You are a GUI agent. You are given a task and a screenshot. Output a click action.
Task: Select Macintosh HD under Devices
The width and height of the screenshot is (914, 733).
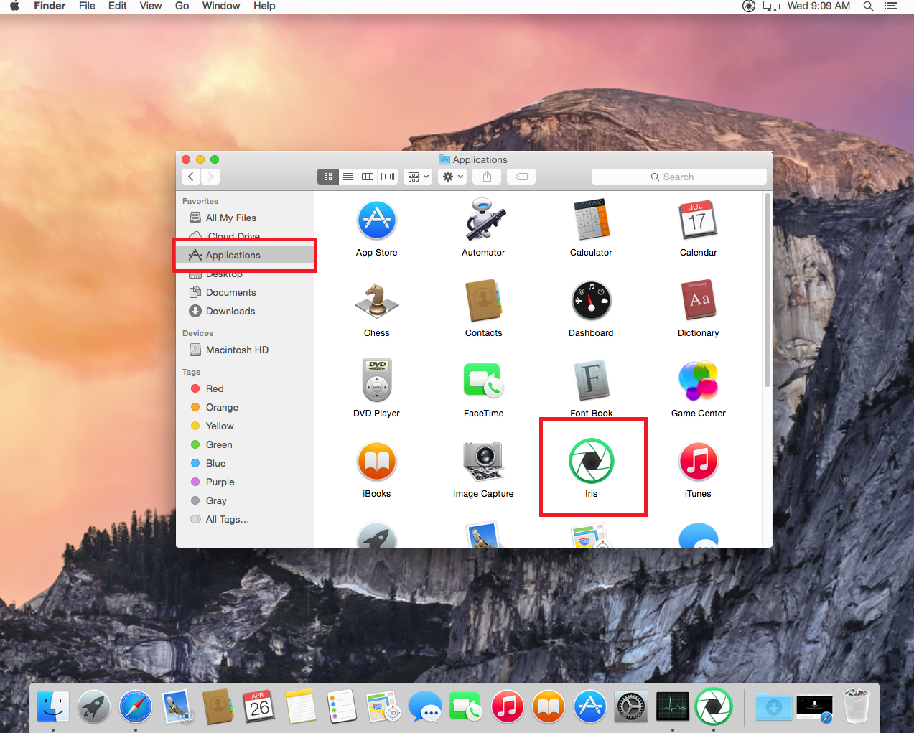coord(245,350)
